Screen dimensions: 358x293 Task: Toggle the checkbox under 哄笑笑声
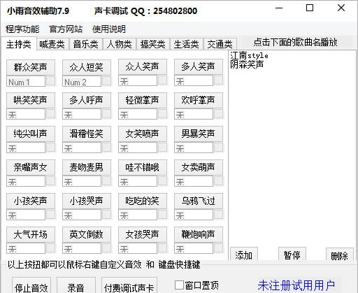click(x=50, y=114)
